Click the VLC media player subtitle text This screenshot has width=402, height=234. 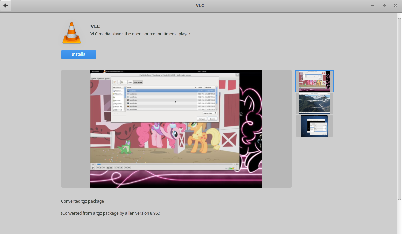click(140, 34)
